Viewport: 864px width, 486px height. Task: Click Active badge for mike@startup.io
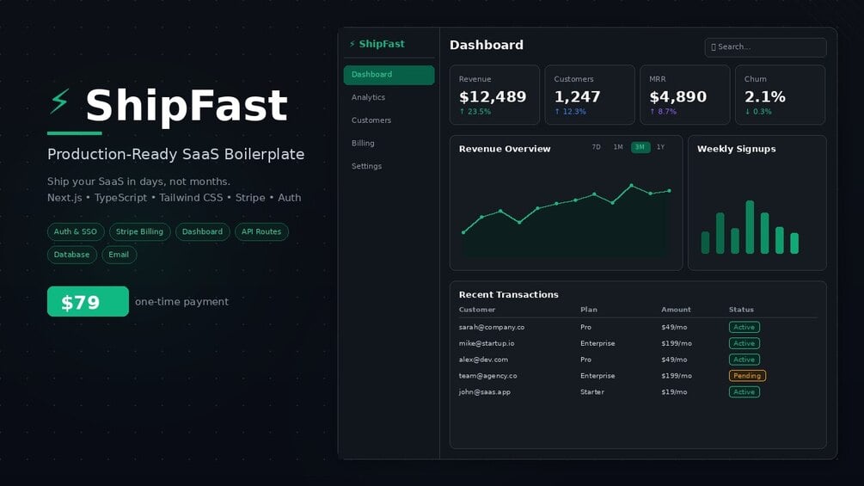(745, 343)
